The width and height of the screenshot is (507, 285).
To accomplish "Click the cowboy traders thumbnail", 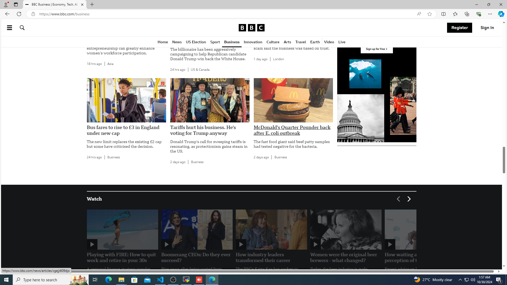I will (x=210, y=100).
